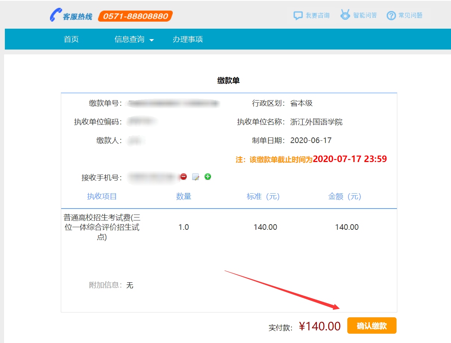Open the 常见问题 text link
This screenshot has height=343, width=451.
coord(410,16)
